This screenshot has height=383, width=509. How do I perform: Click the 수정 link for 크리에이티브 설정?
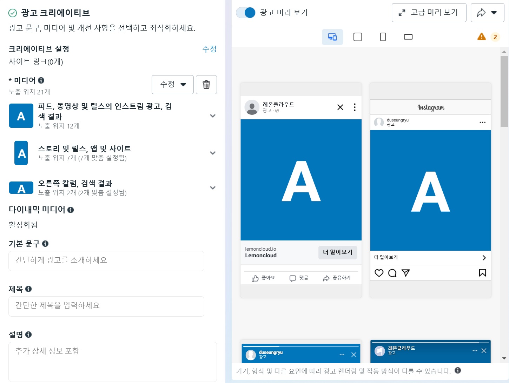[210, 49]
